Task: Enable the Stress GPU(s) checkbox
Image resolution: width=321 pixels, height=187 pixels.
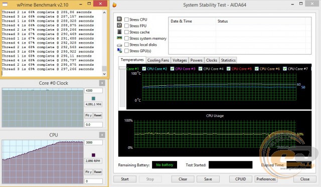Action: pos(126,51)
